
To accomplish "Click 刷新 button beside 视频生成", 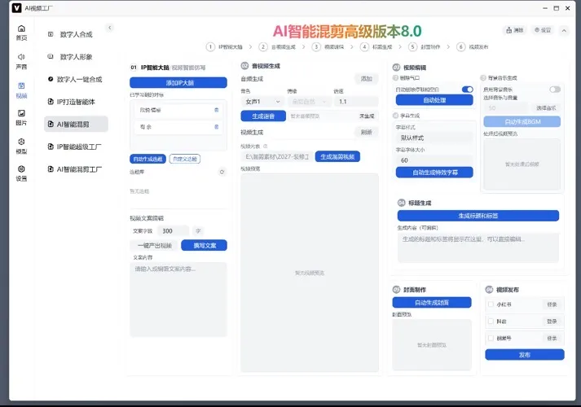I will click(366, 132).
